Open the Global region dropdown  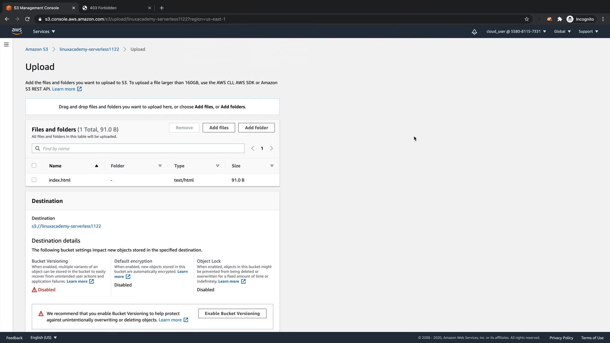(562, 31)
